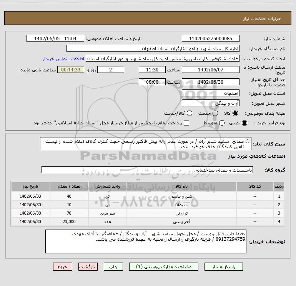This screenshot has height=286, width=296.
Task: Click the پاسخ به نیاز button
Action: click(x=223, y=266)
